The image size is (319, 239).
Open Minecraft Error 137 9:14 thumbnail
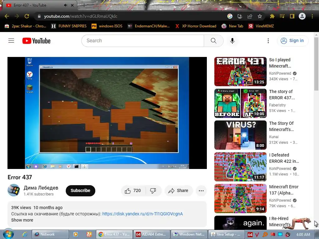240,198
